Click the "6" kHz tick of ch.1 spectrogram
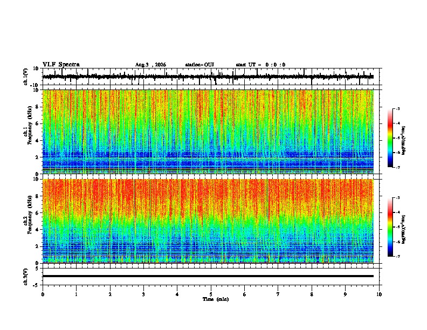427x330 pixels. (37, 124)
